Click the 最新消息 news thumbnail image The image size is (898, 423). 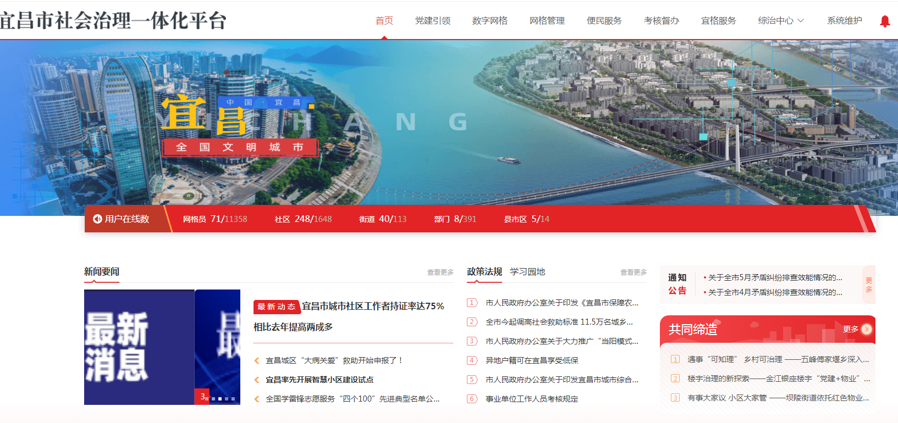[x=139, y=347]
